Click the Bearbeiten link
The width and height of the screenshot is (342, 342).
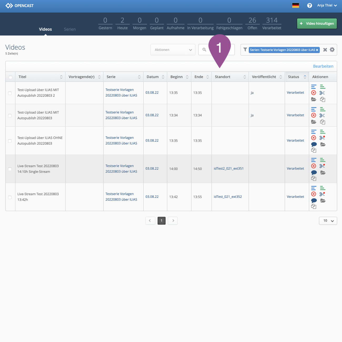323,66
